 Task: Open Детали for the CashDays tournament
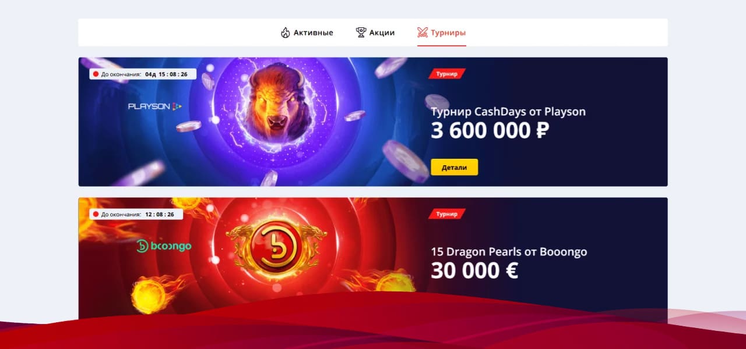click(x=455, y=167)
